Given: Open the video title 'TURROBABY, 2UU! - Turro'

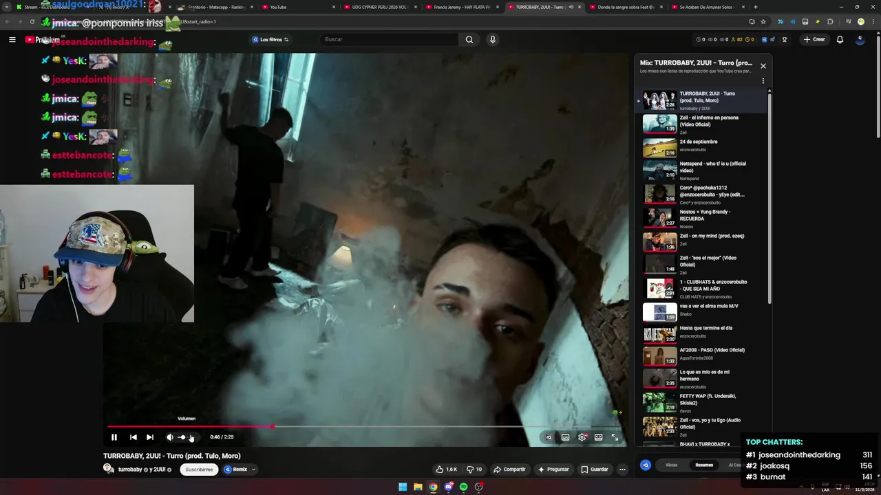Looking at the screenshot, I should pyautogui.click(x=172, y=456).
